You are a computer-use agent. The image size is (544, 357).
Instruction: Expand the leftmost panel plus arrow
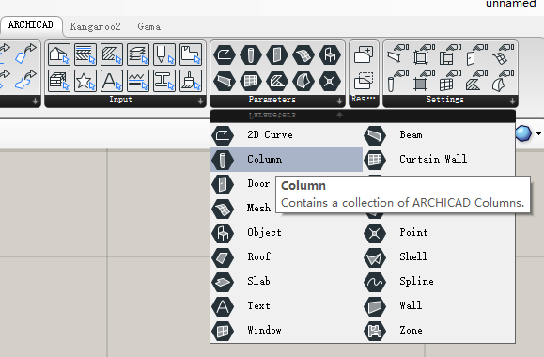coord(35,101)
